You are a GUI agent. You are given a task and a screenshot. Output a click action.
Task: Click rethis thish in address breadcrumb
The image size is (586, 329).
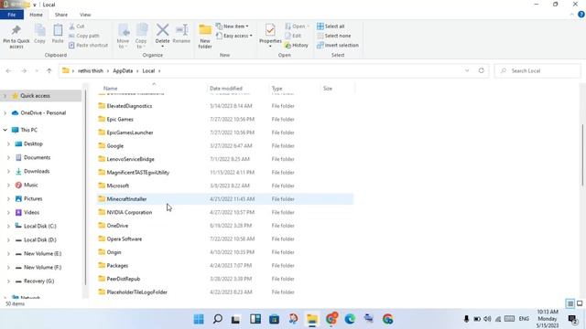91,71
